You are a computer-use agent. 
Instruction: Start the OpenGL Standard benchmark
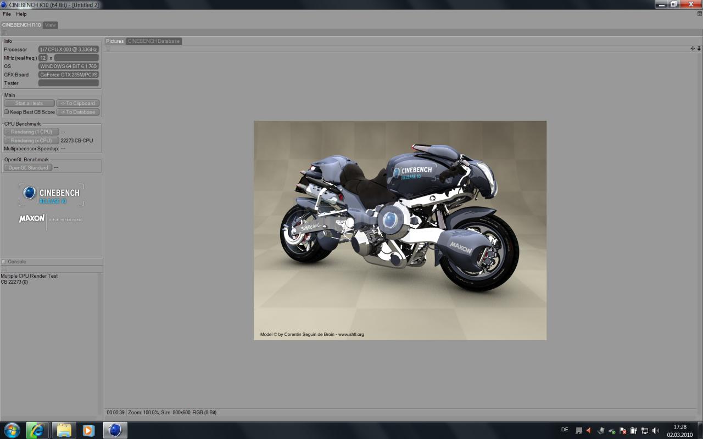[28, 168]
